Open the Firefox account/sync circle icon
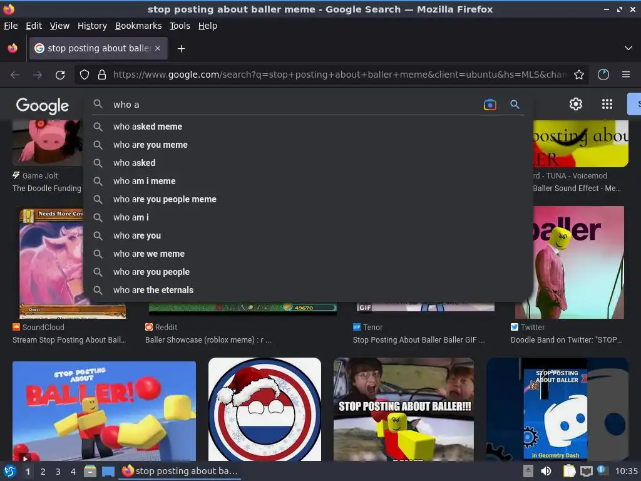Screen dimensions: 641x481 click(603, 75)
